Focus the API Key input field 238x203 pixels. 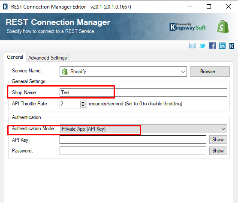click(133, 140)
